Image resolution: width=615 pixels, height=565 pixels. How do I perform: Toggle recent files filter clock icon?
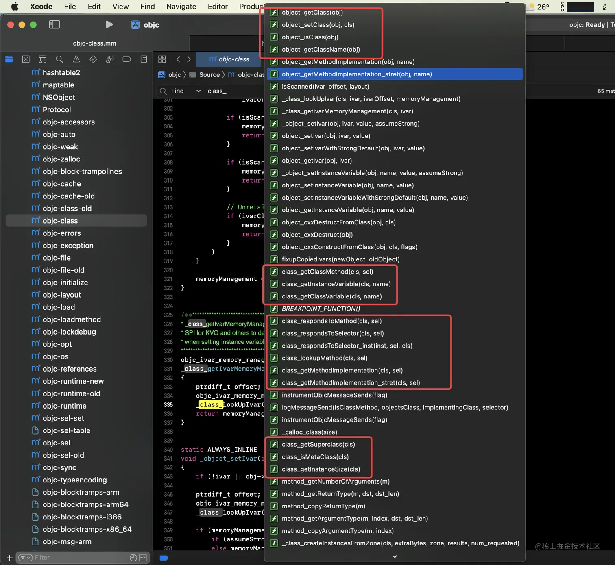click(x=133, y=558)
